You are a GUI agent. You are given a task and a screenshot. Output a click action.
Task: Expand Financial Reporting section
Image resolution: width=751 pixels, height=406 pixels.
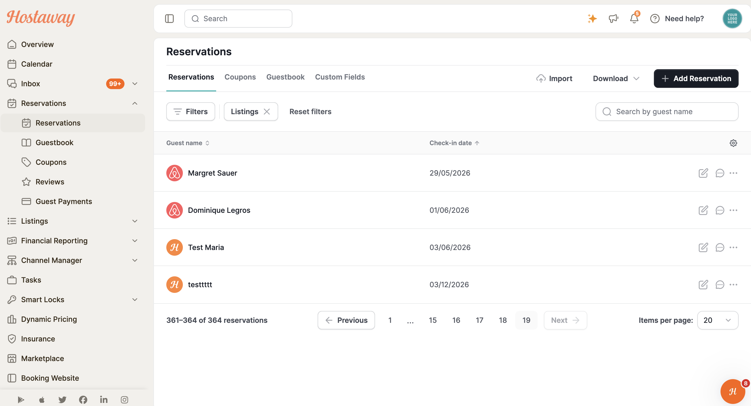(x=135, y=240)
